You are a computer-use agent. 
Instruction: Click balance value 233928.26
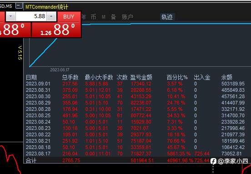coord(233,122)
